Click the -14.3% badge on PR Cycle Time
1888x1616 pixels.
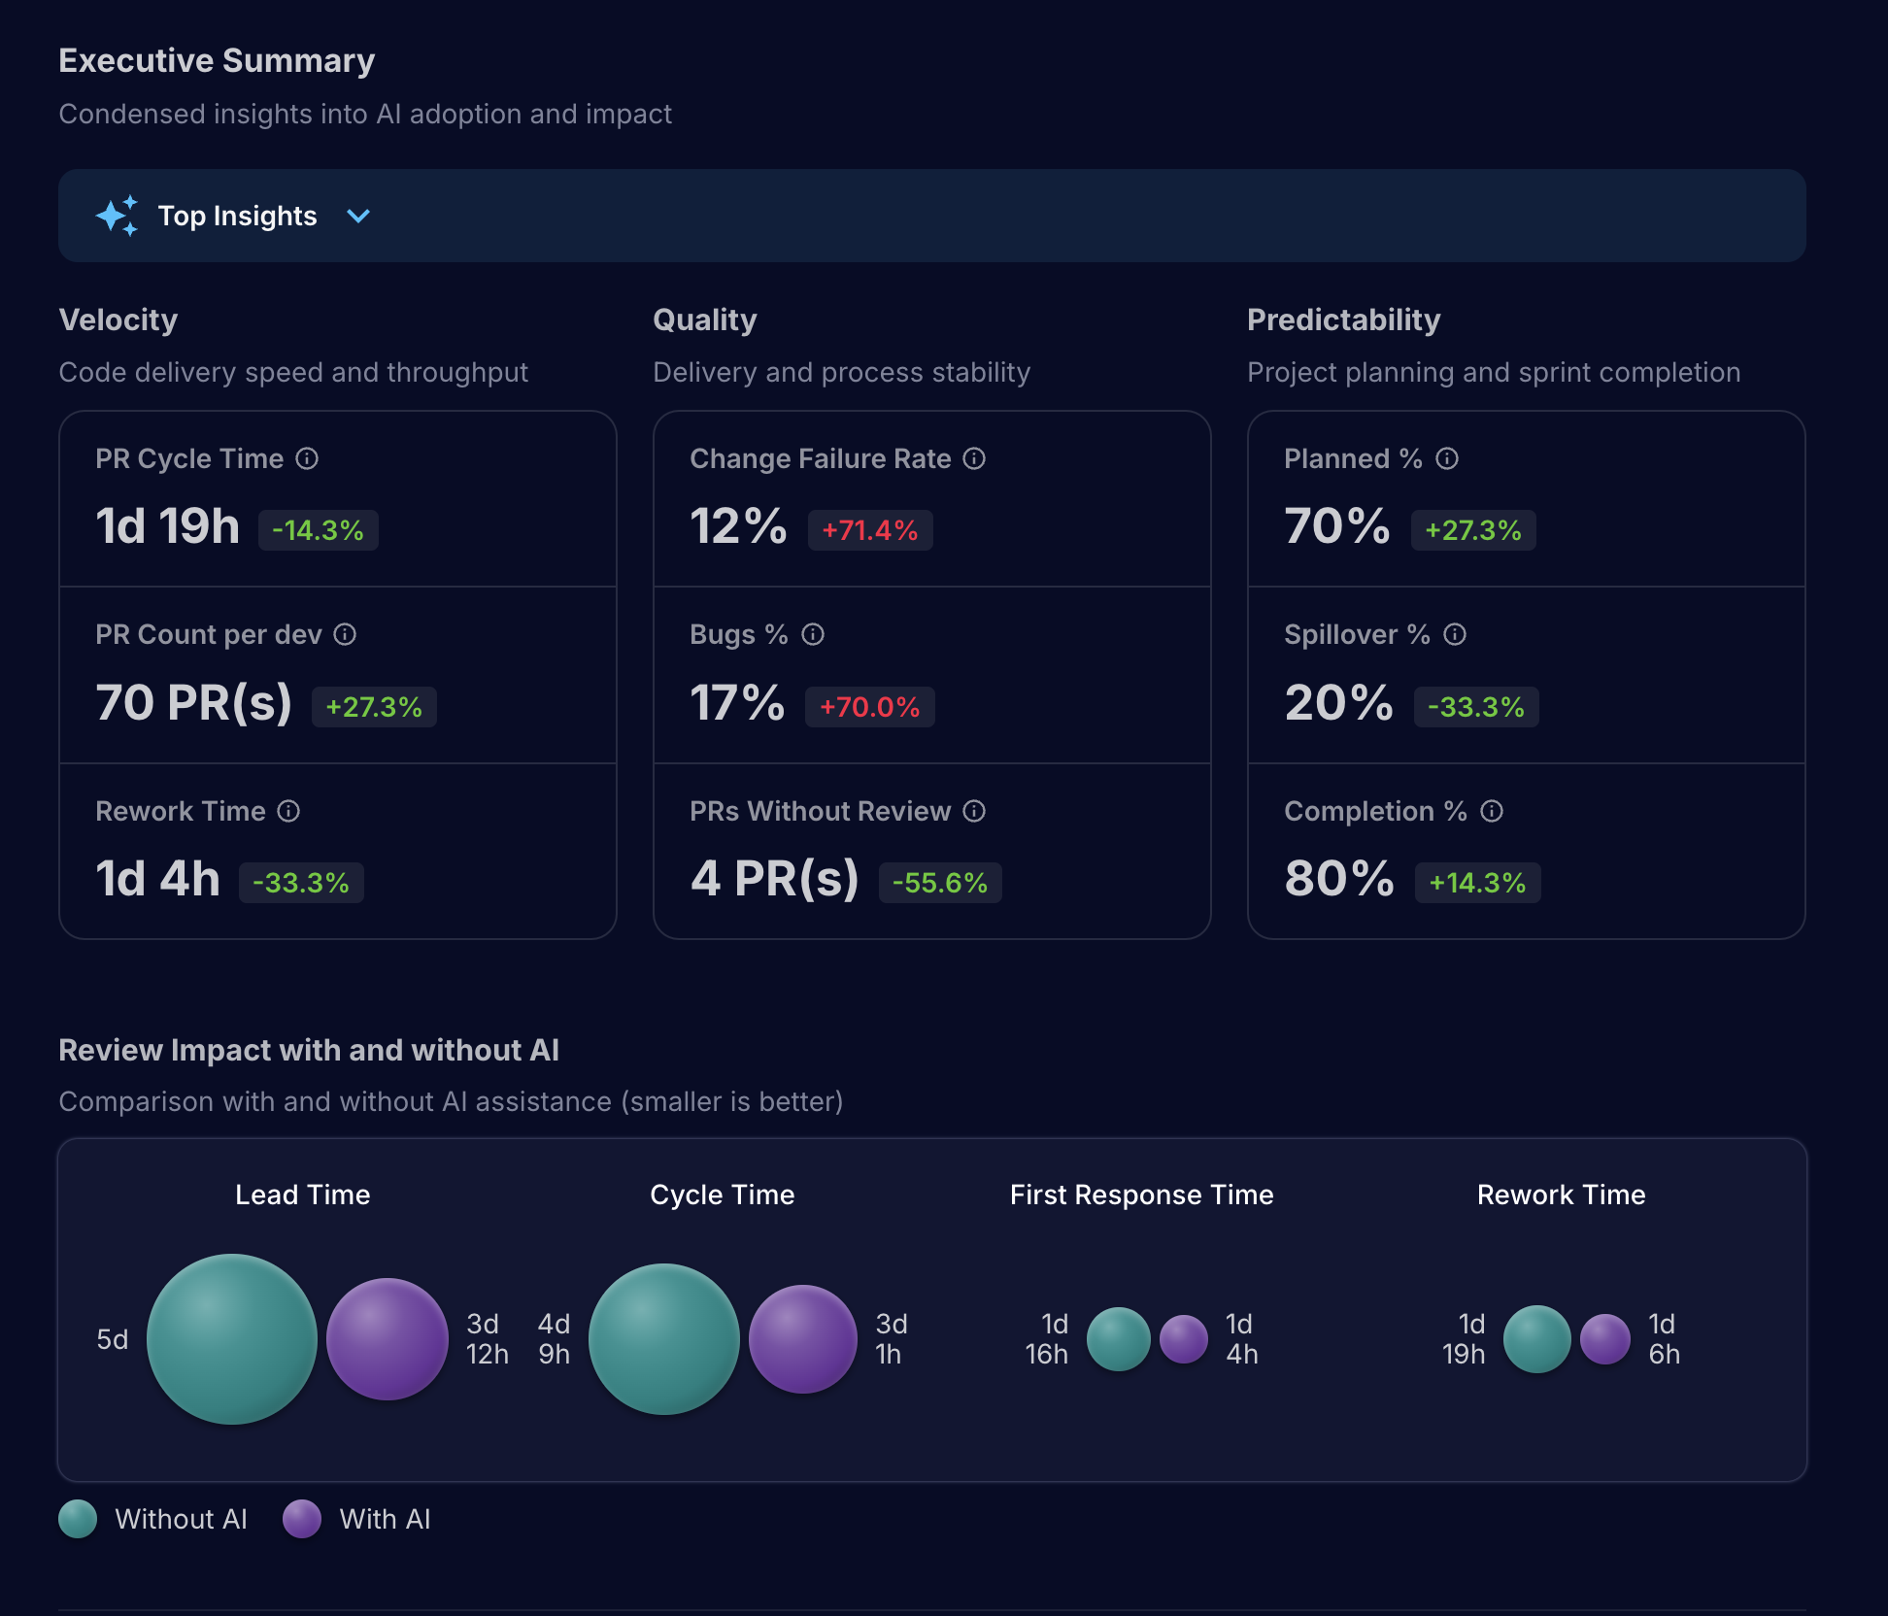[x=318, y=530]
